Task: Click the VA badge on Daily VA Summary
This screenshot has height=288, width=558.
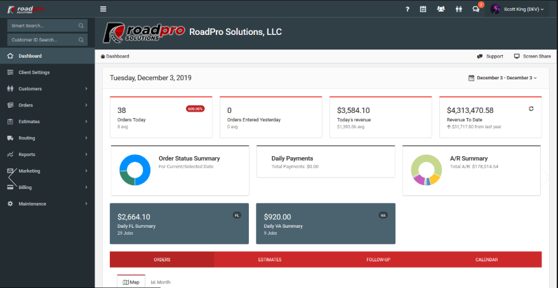Action: 383,215
